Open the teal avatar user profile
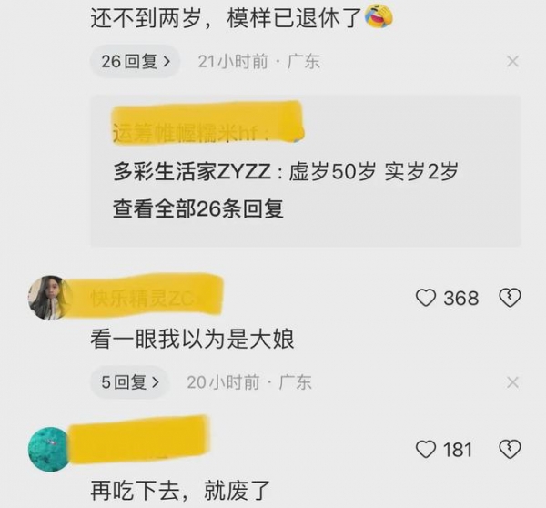The height and width of the screenshot is (508, 546). pyautogui.click(x=50, y=450)
